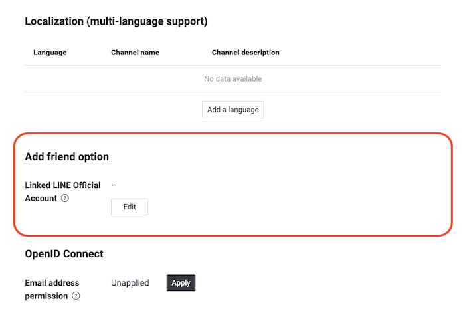Screen dimensions: 465x327
Task: Click the Unapplied status text
Action: [x=130, y=283]
